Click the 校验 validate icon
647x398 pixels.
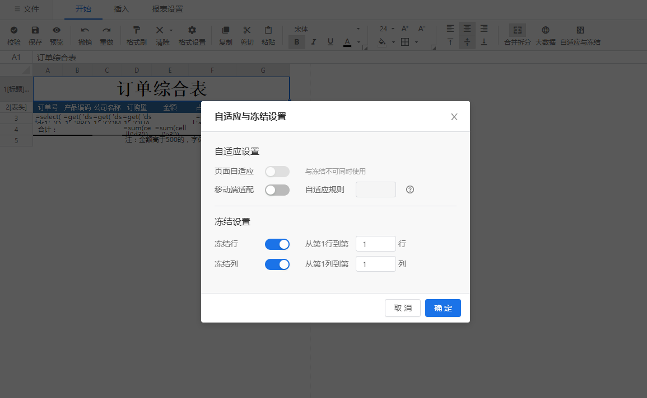[x=13, y=30]
